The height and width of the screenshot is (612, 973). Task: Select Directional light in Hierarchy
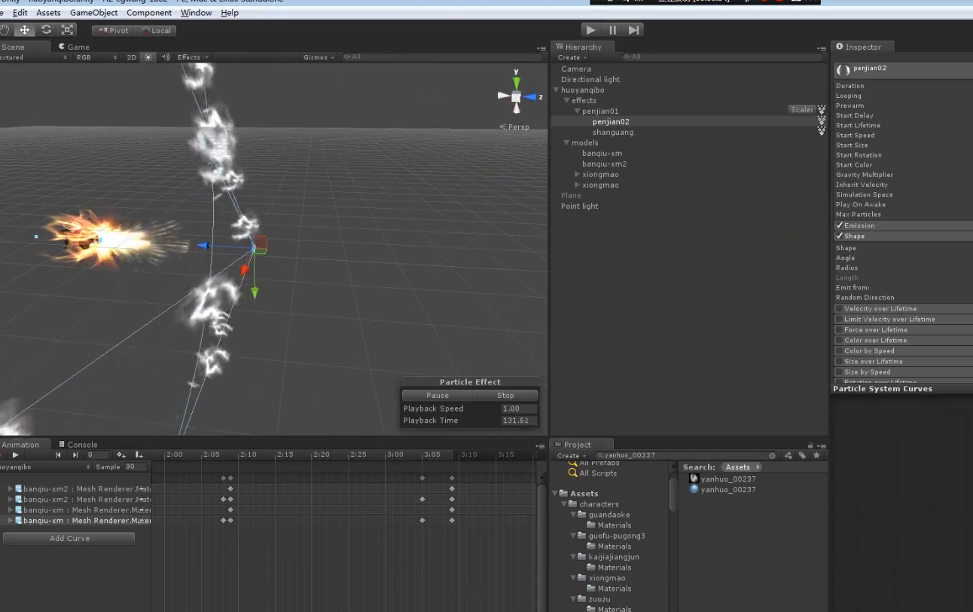(590, 79)
